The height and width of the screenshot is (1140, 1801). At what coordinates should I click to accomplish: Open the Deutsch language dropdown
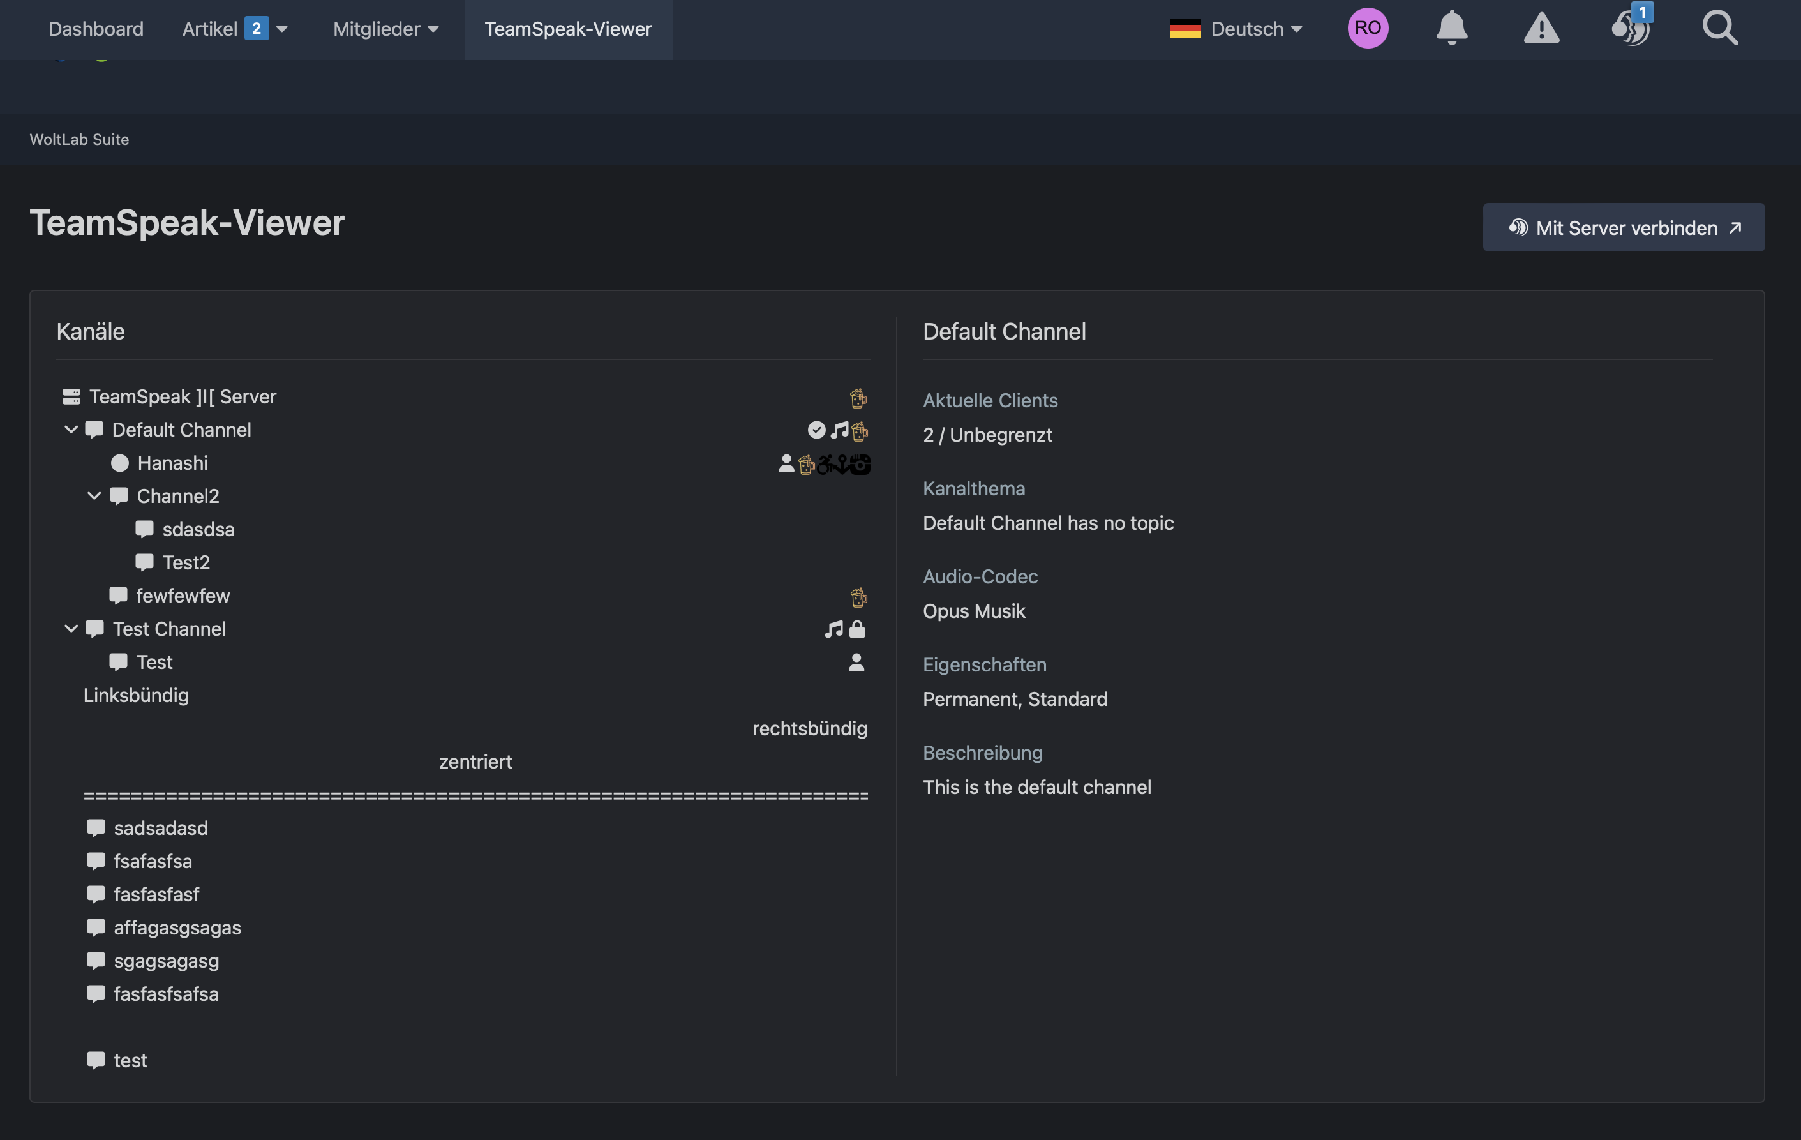1236,29
